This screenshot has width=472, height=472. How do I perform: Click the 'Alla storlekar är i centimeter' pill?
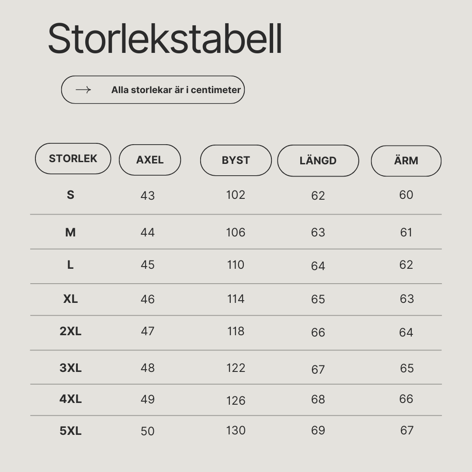coord(153,90)
